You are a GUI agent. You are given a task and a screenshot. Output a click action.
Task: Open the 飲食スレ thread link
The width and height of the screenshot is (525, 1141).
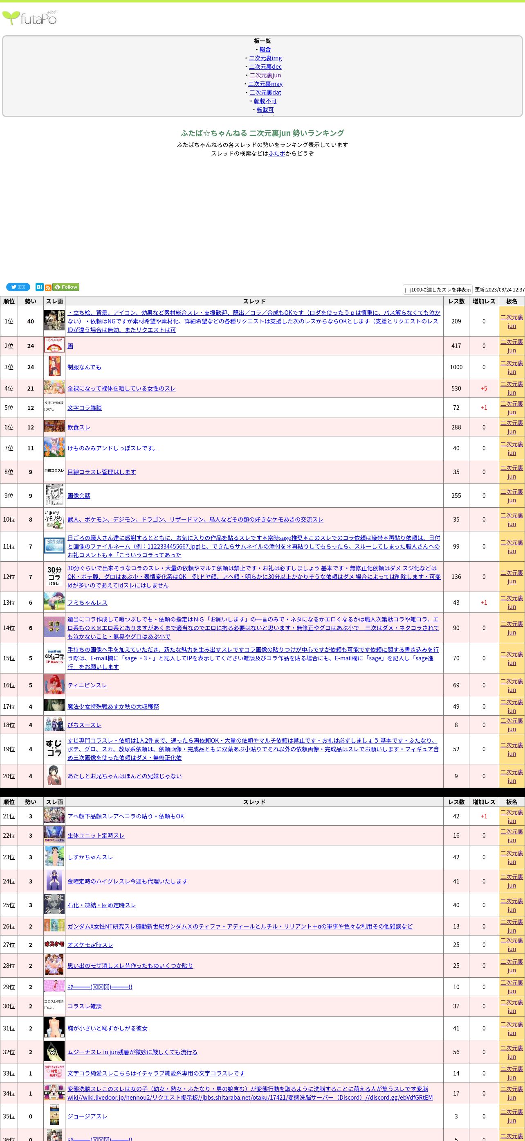(79, 427)
